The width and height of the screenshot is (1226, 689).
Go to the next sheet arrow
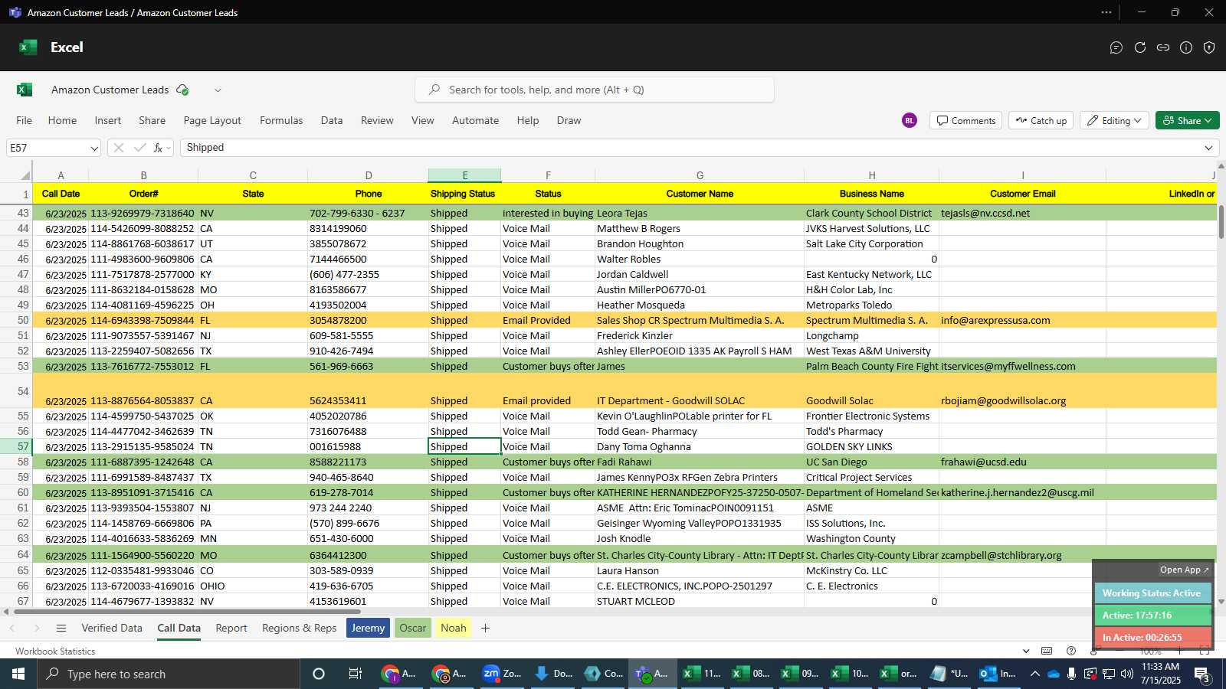(36, 628)
